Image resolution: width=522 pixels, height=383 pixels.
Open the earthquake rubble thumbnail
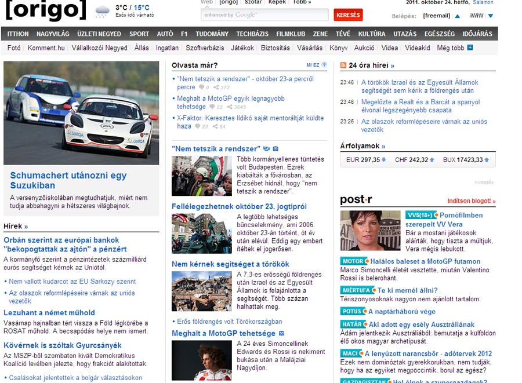pyautogui.click(x=202, y=291)
